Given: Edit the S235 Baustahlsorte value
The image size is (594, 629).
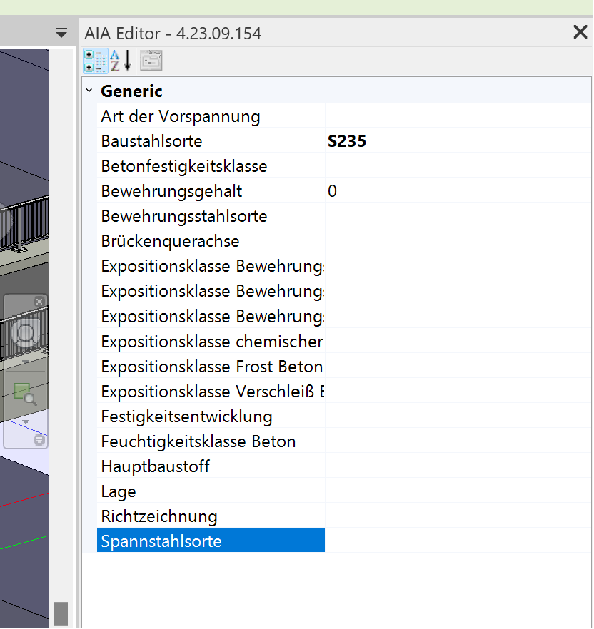Looking at the screenshot, I should [457, 141].
